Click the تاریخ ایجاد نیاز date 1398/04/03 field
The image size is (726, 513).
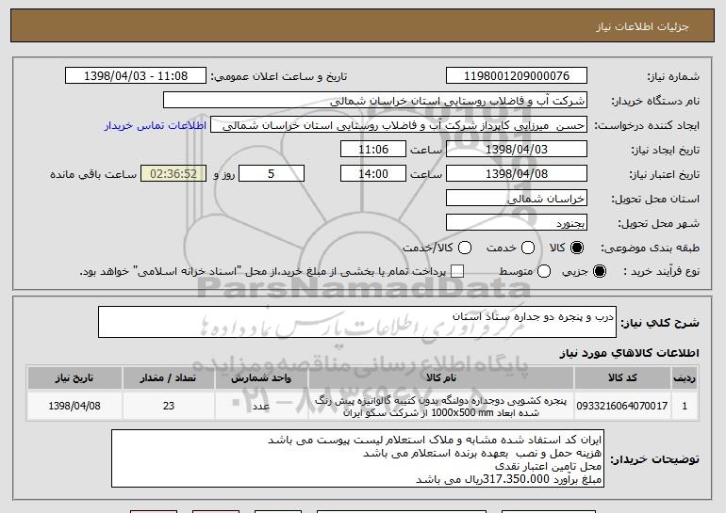(x=517, y=150)
